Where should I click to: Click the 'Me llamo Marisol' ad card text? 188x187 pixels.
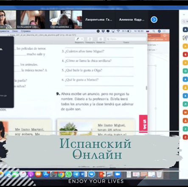coord(29,132)
